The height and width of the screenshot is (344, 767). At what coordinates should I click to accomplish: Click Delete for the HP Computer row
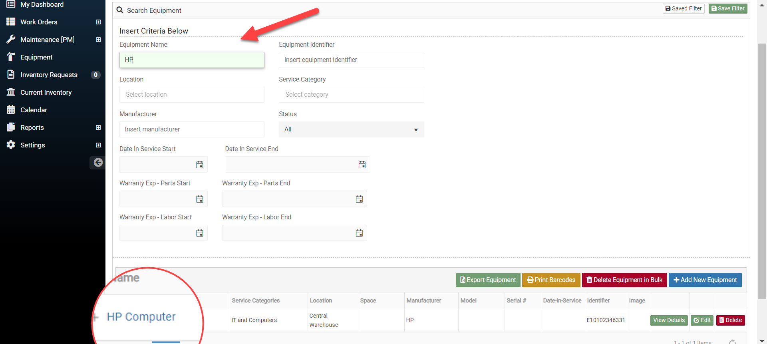click(730, 320)
